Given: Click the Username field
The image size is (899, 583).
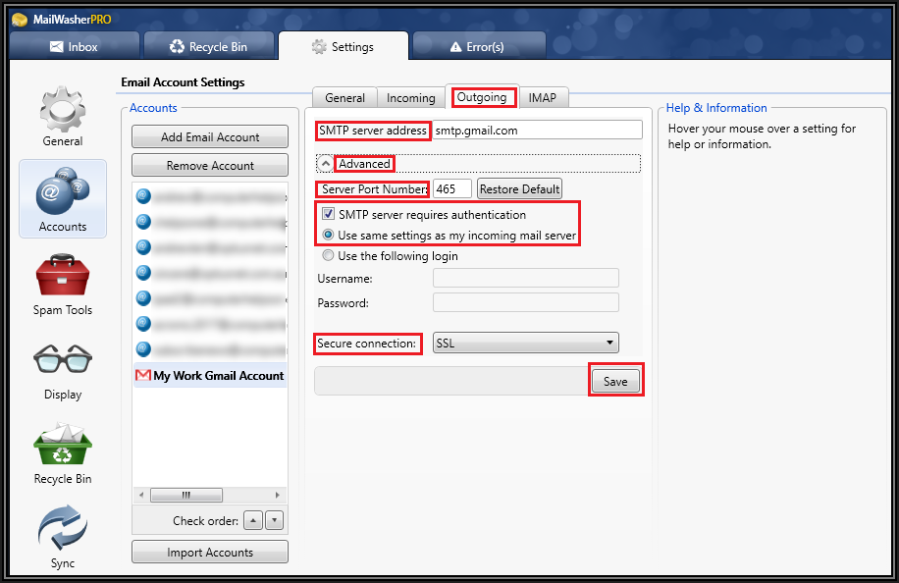Looking at the screenshot, I should (526, 278).
